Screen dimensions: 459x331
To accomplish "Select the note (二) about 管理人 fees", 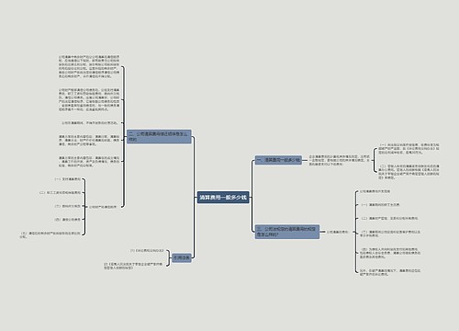I will point(409,172).
